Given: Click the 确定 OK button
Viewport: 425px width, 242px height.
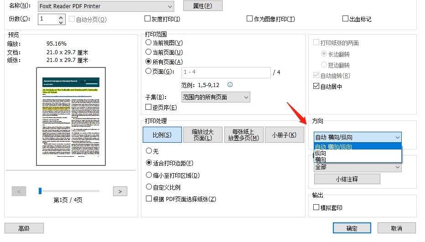Looking at the screenshot, I should click(352, 228).
